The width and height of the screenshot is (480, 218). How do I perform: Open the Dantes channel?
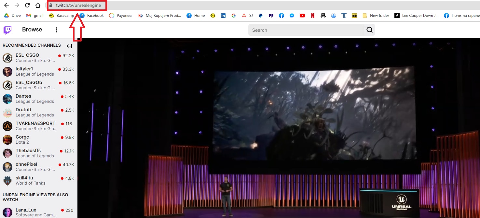pos(38,99)
